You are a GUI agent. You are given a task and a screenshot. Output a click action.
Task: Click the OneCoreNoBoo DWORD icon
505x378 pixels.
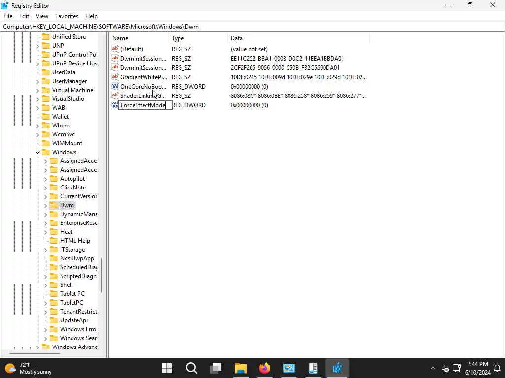pos(115,86)
